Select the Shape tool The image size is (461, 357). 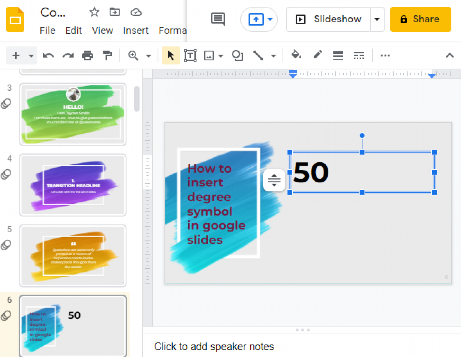tap(237, 55)
